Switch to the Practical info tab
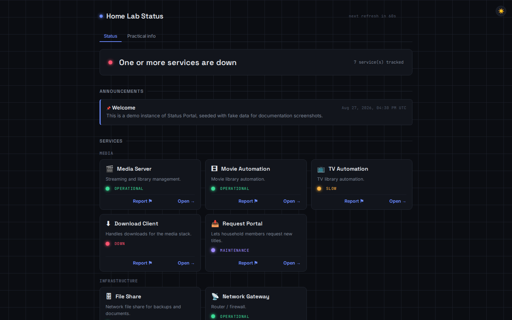This screenshot has height=320, width=512. pos(142,36)
